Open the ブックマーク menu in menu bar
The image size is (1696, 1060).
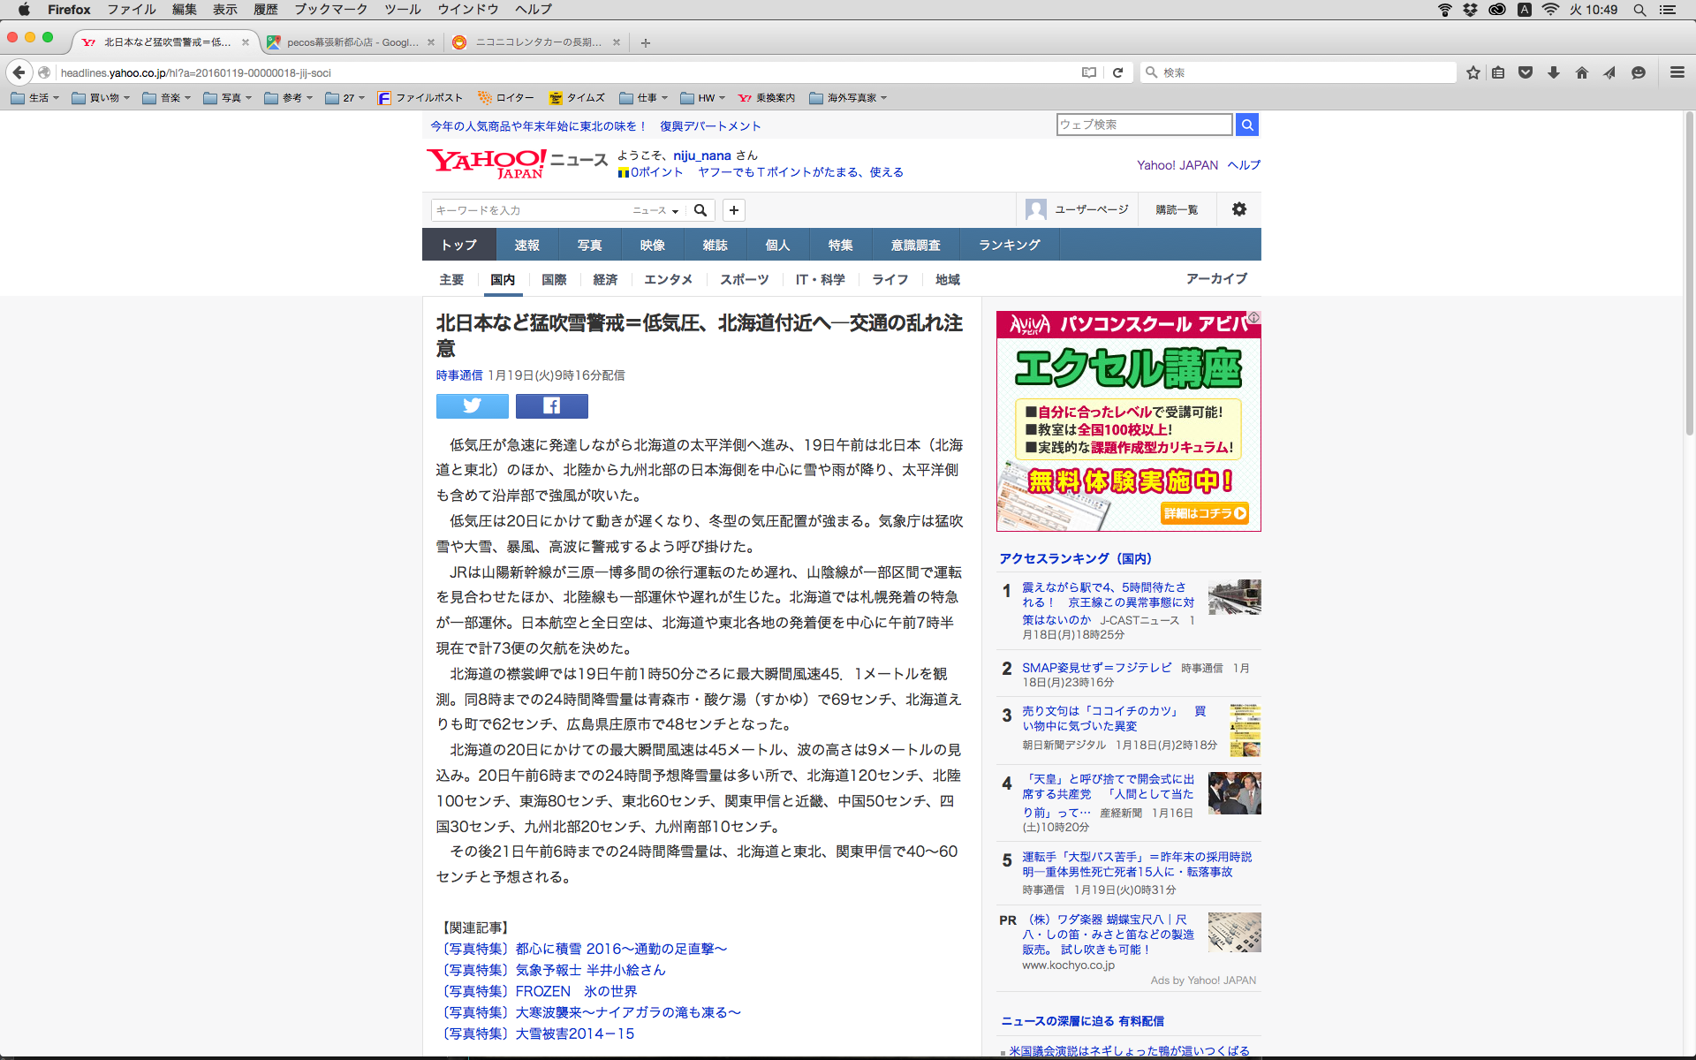tap(330, 10)
